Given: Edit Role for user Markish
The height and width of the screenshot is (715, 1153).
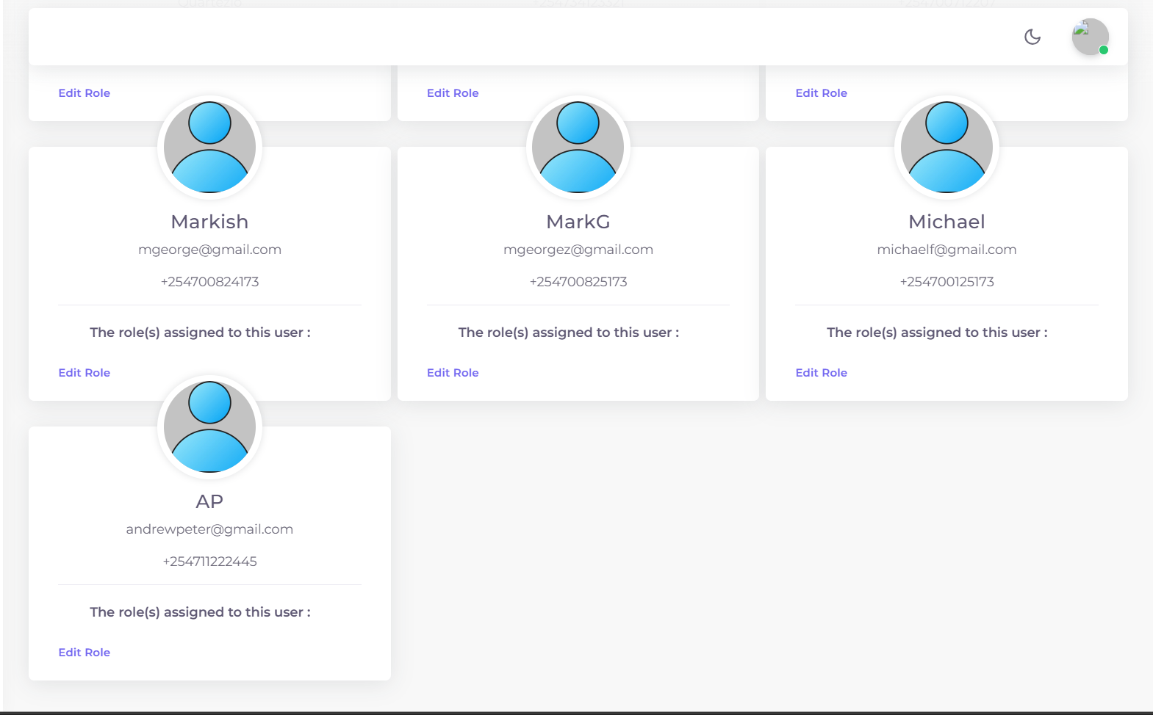Looking at the screenshot, I should pos(85,373).
